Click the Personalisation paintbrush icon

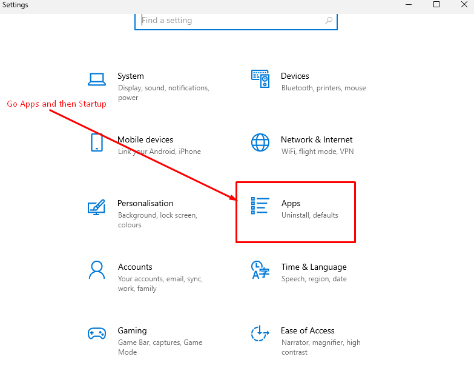(x=97, y=207)
